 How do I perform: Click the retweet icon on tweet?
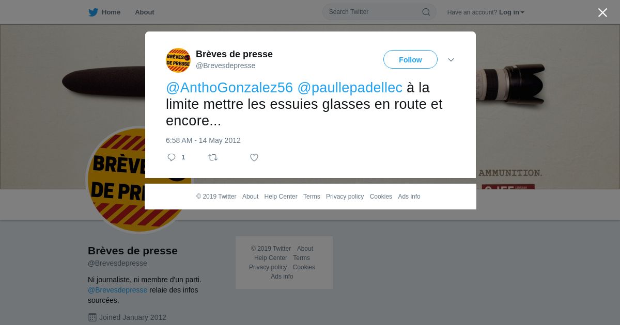point(213,157)
